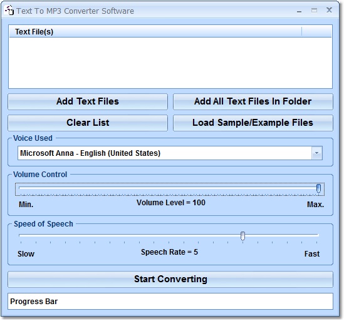
Task: Click the Slow speed label
Action: 26,254
